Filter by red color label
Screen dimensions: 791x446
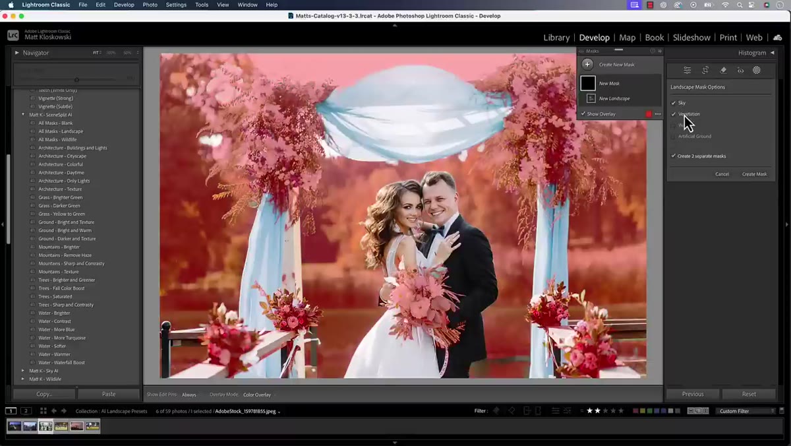pos(635,411)
